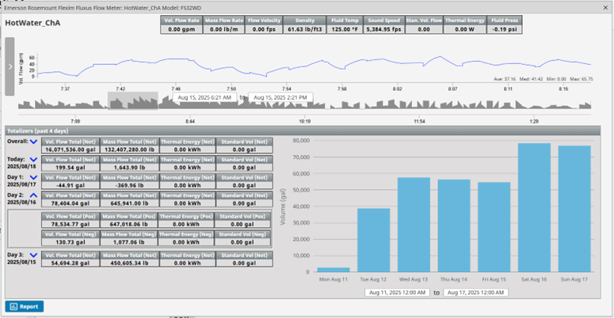This screenshot has width=614, height=318.
Task: Select the Sat Aug 16 bar
Action: (534, 209)
